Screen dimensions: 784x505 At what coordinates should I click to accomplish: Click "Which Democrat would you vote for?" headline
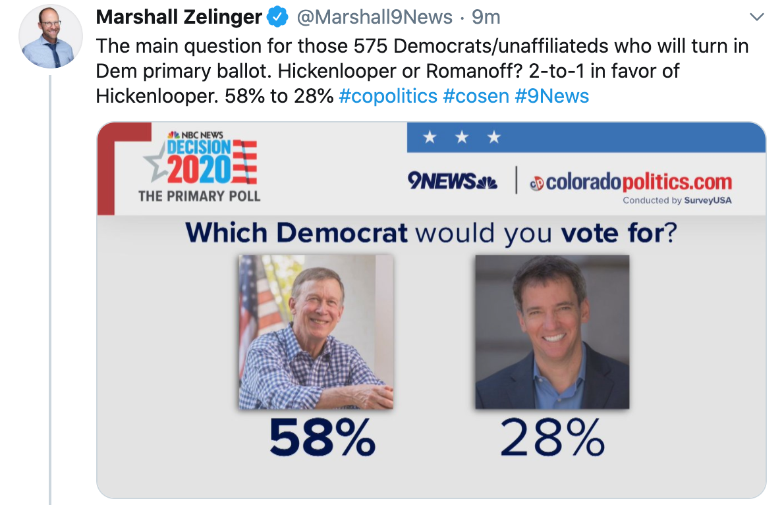point(431,232)
